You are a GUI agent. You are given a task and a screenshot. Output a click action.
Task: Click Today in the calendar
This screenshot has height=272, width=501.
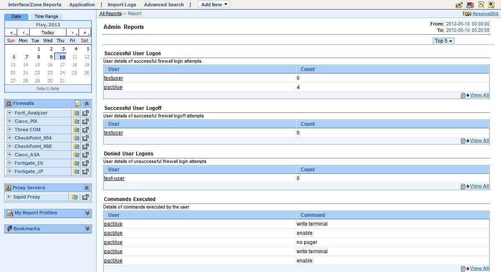[48, 32]
